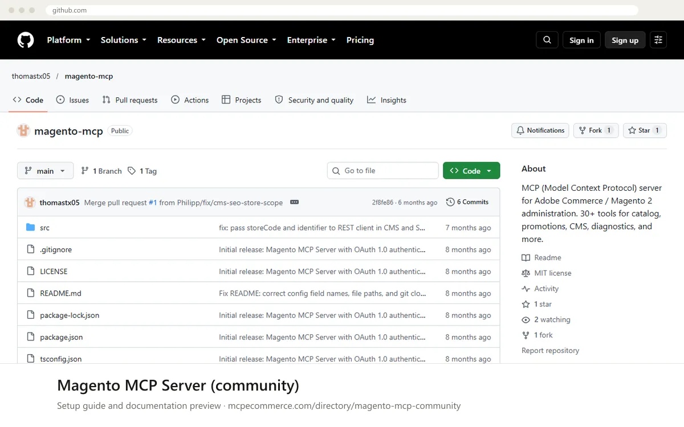This screenshot has height=427, width=684.
Task: Click the README.md file icon
Action: coord(31,293)
